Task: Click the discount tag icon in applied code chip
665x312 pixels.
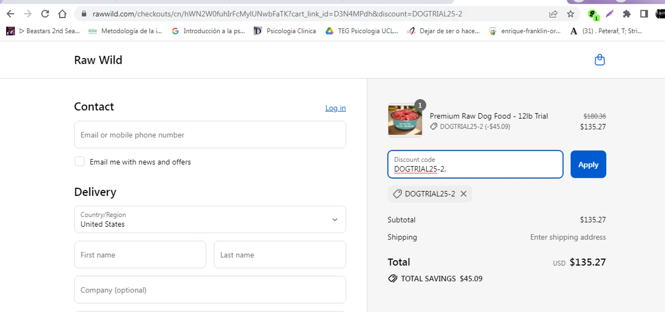Action: (397, 194)
